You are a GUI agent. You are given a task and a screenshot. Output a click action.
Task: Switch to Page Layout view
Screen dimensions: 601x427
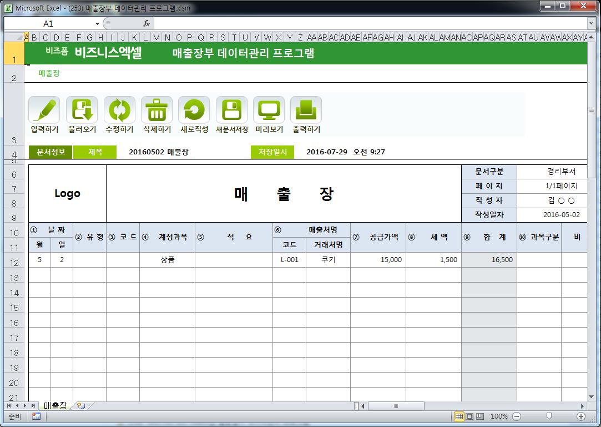coord(469,416)
